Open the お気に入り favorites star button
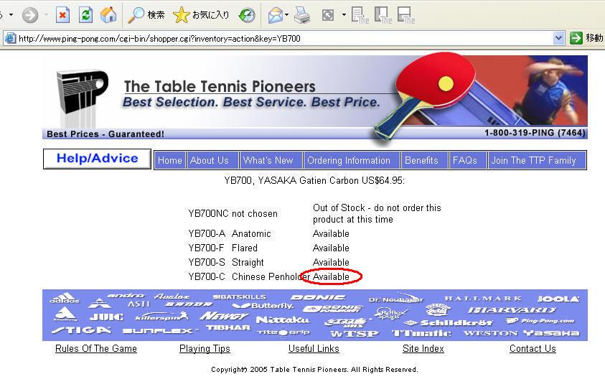The width and height of the screenshot is (605, 392). 201,15
